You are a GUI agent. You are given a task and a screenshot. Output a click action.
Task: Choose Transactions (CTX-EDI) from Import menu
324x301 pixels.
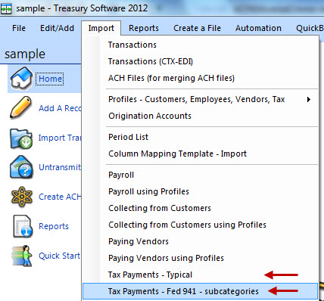click(151, 61)
